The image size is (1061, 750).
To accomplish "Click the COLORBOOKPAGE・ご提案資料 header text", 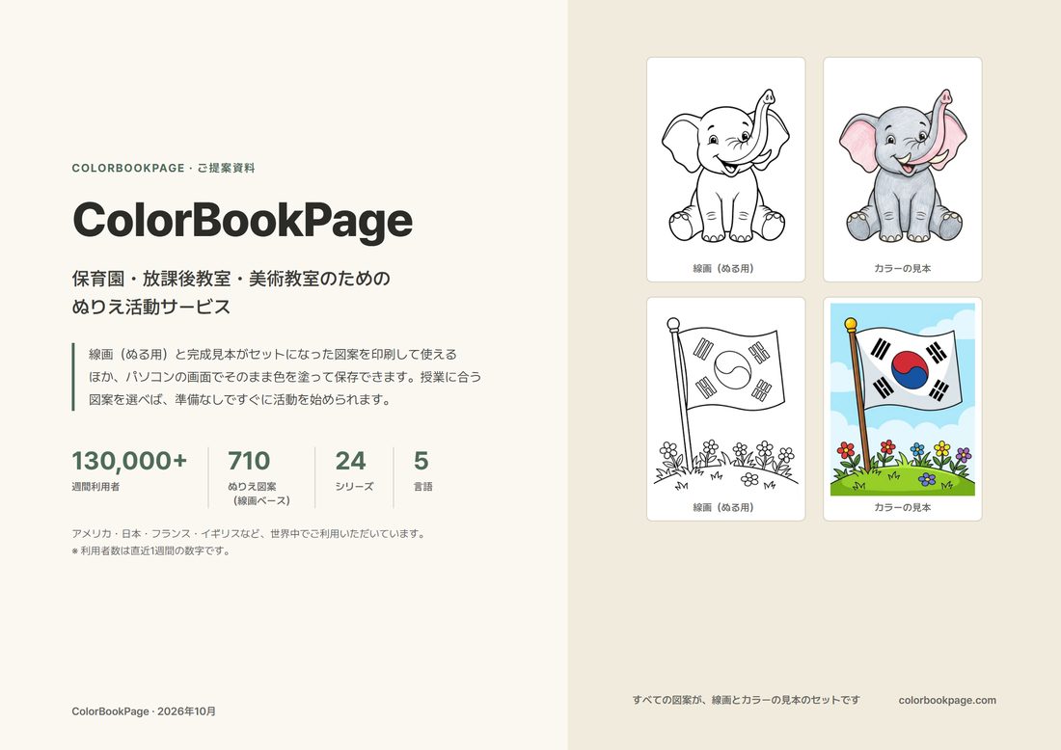I will pos(163,168).
